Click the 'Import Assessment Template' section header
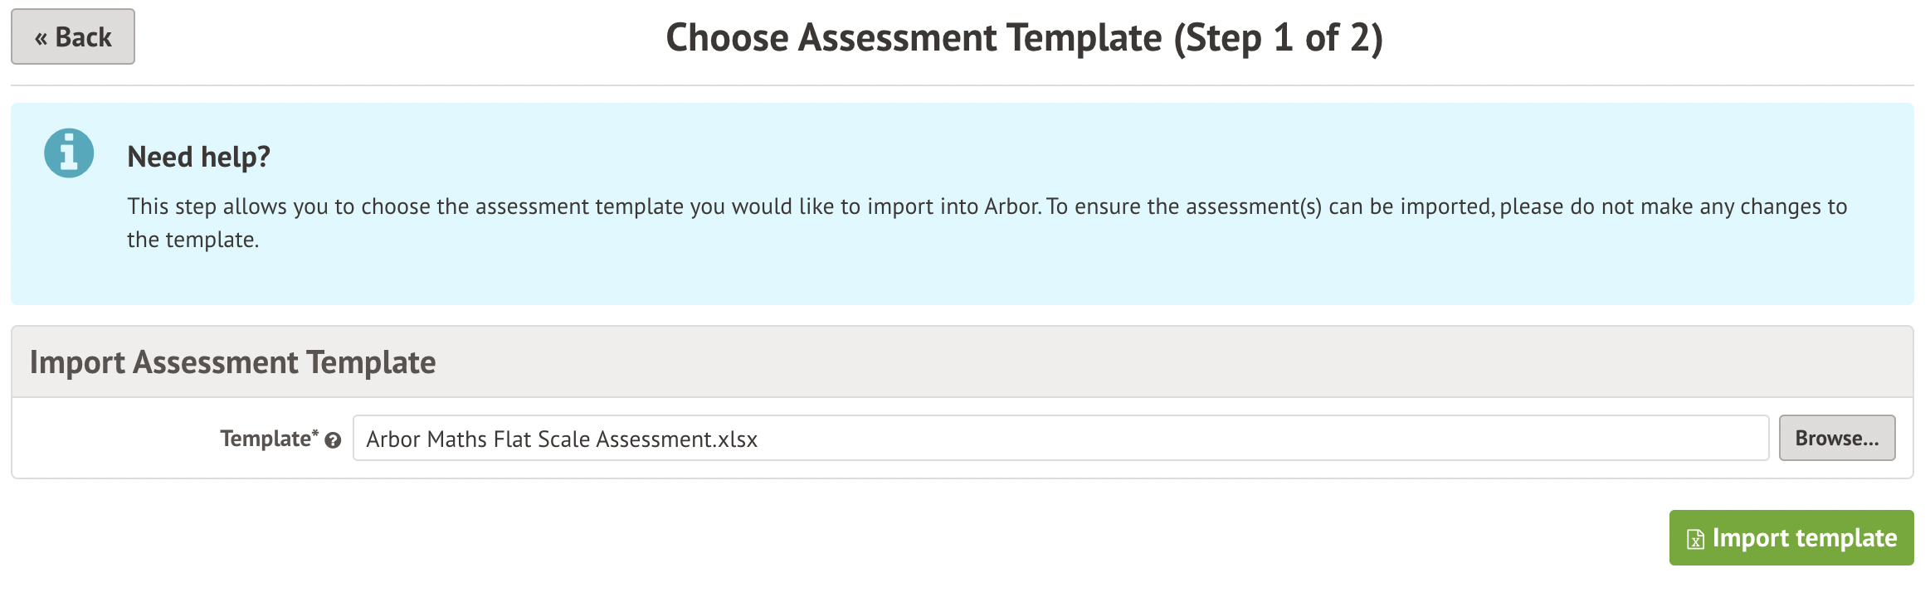Viewport: 1930px width, 597px height. tap(232, 362)
